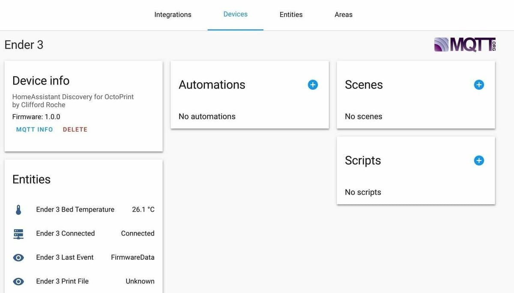514x293 pixels.
Task: Click the server icon for Ender 3 Connected
Action: (x=18, y=234)
